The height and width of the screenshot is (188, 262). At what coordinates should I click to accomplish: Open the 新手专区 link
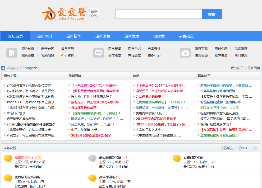48,49
